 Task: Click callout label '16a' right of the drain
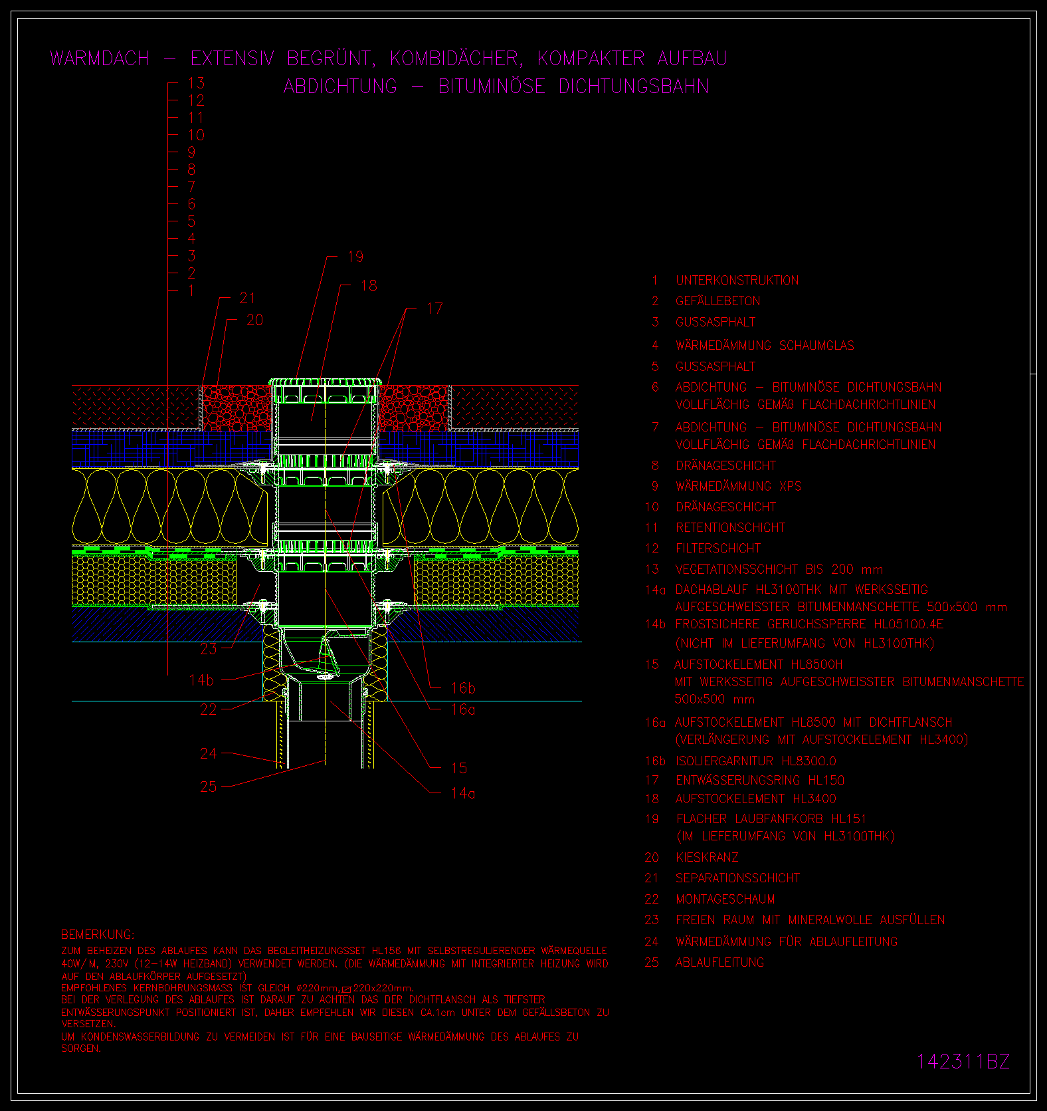pos(463,709)
